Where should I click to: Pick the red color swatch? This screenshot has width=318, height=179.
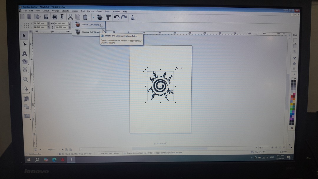(x=292, y=97)
